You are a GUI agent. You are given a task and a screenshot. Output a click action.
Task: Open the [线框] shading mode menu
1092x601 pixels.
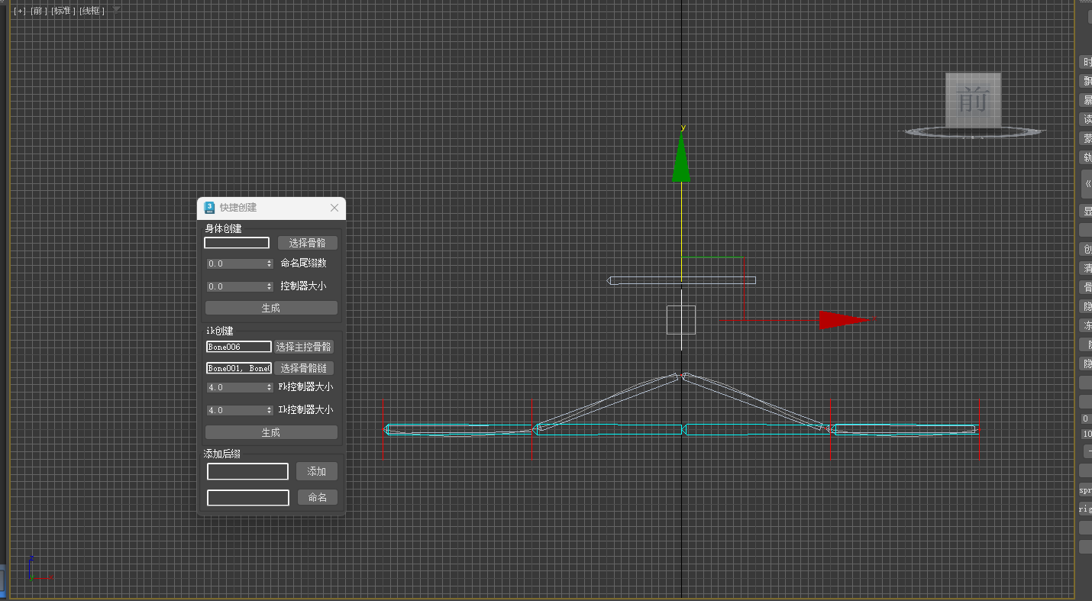click(92, 11)
